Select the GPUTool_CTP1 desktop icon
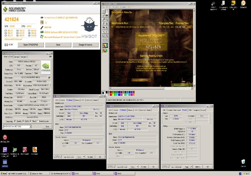Screen dimensions: 251x176 (5, 139)
